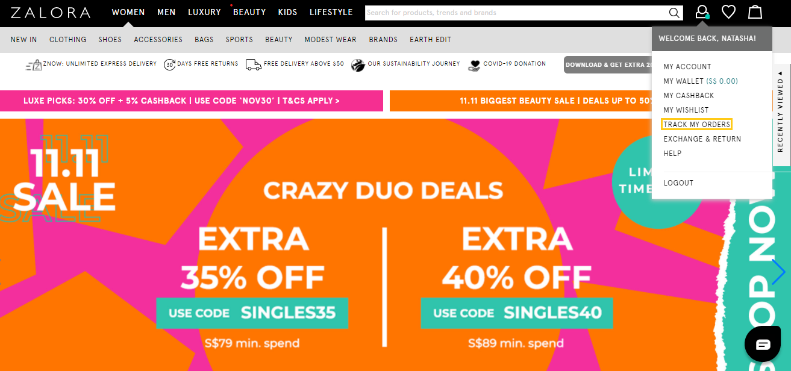Click the ZALORA logo
Screen dimensions: 791x371
[51, 11]
